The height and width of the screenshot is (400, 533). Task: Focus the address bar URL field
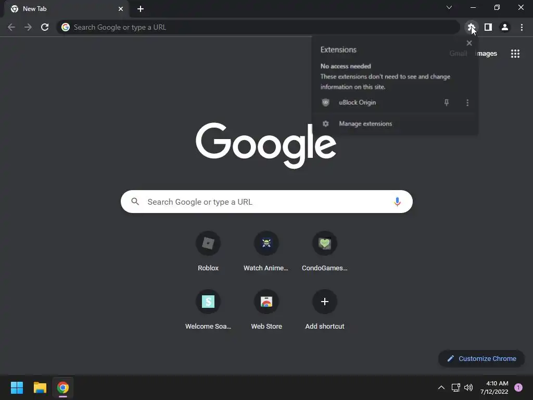pos(258,27)
